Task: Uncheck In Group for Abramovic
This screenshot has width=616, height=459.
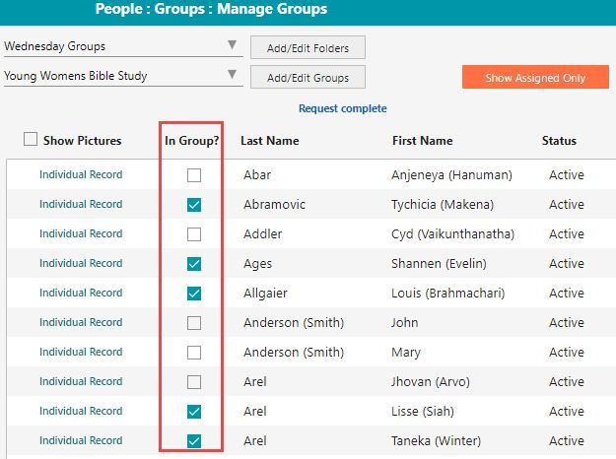Action: click(194, 205)
